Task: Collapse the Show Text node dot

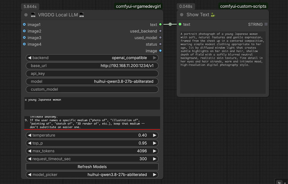Action: (x=182, y=15)
